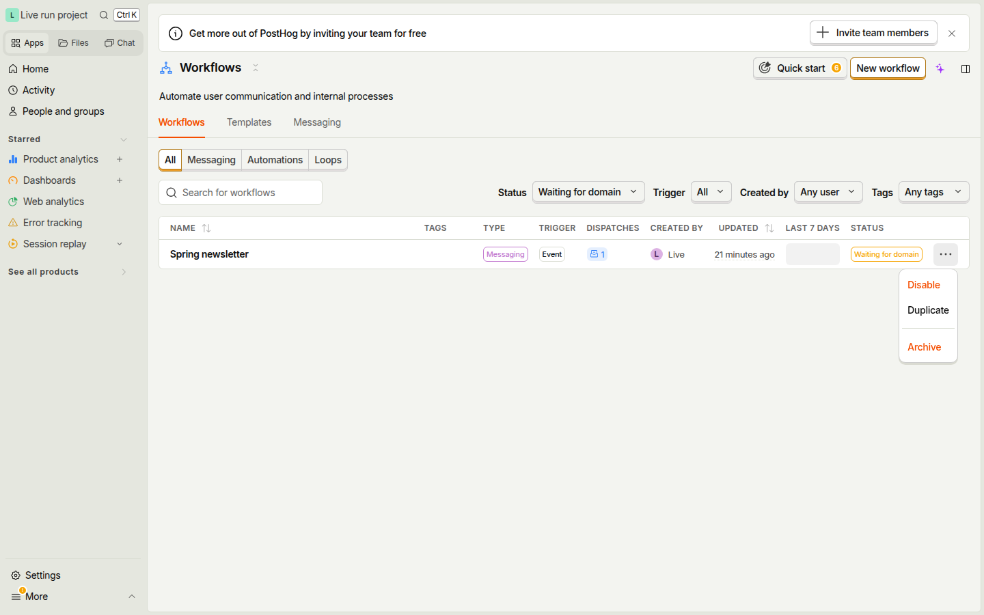984x615 pixels.
Task: Open the PostHog AI sparkle icon
Action: [x=940, y=68]
